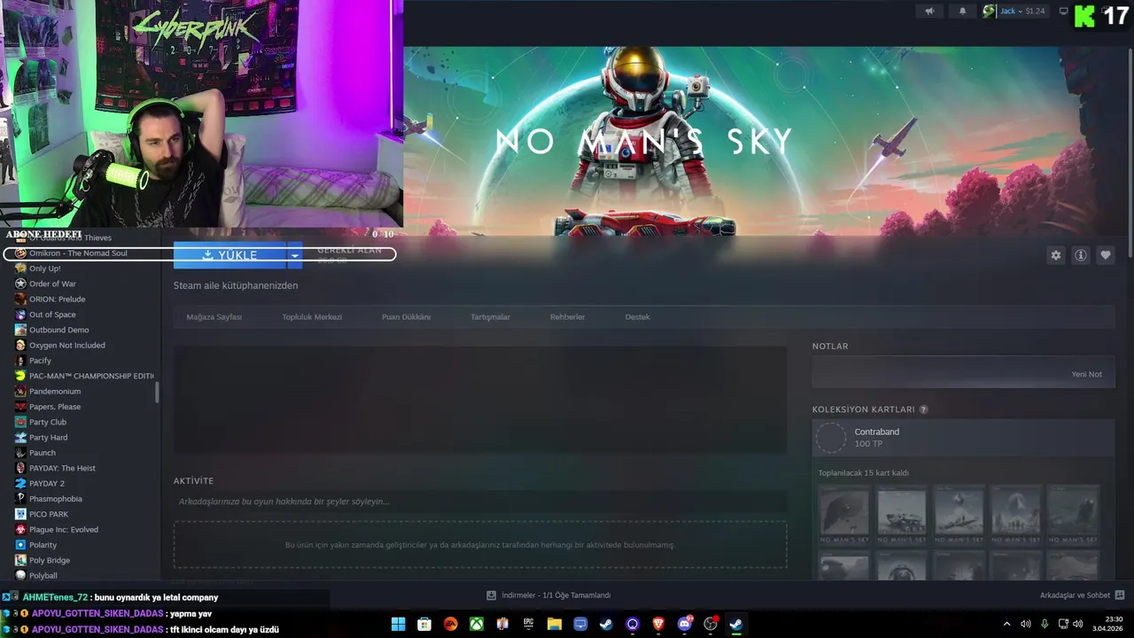
Task: Select Party Hard in the library
Action: click(48, 438)
